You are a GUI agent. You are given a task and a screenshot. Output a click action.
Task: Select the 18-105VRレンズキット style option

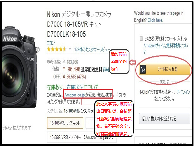coord(65,123)
